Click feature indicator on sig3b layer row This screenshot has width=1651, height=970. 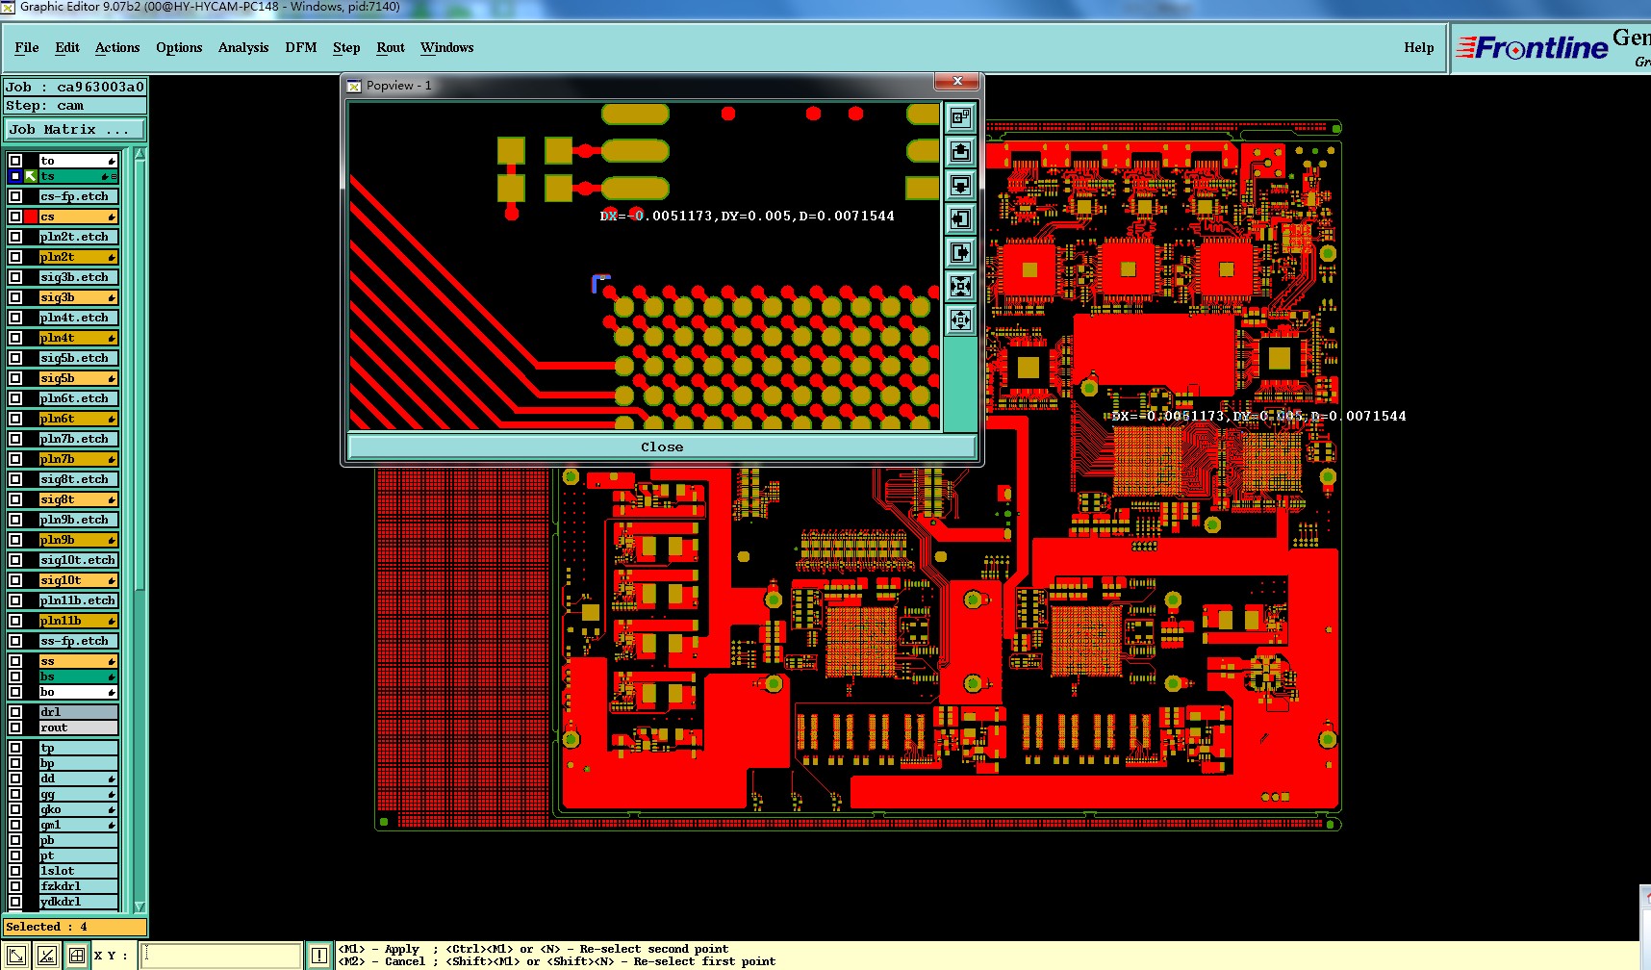[112, 297]
